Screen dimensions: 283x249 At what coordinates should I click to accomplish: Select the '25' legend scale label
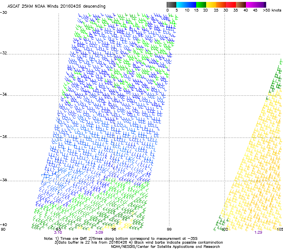tap(216, 10)
